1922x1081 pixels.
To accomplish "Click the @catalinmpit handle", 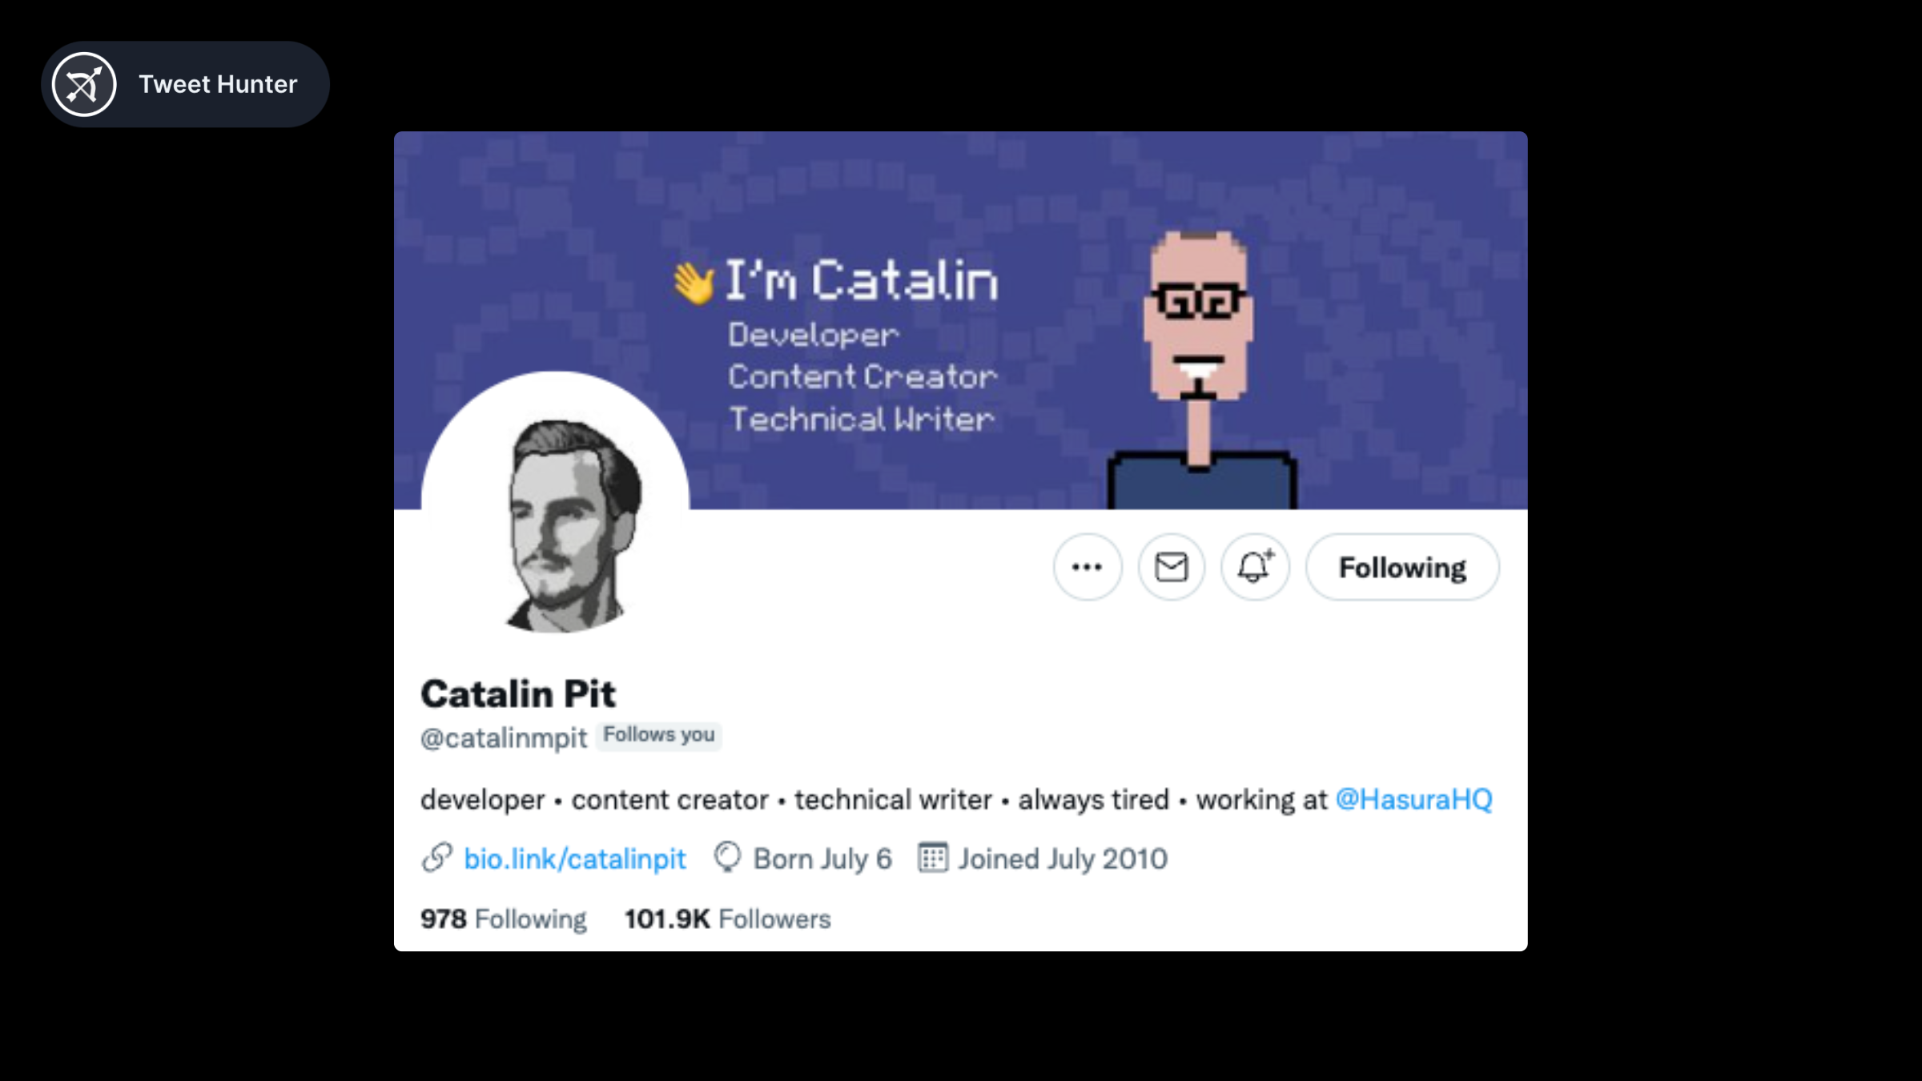I will (x=504, y=737).
